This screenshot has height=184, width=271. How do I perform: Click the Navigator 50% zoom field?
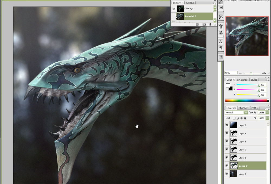click(x=231, y=73)
